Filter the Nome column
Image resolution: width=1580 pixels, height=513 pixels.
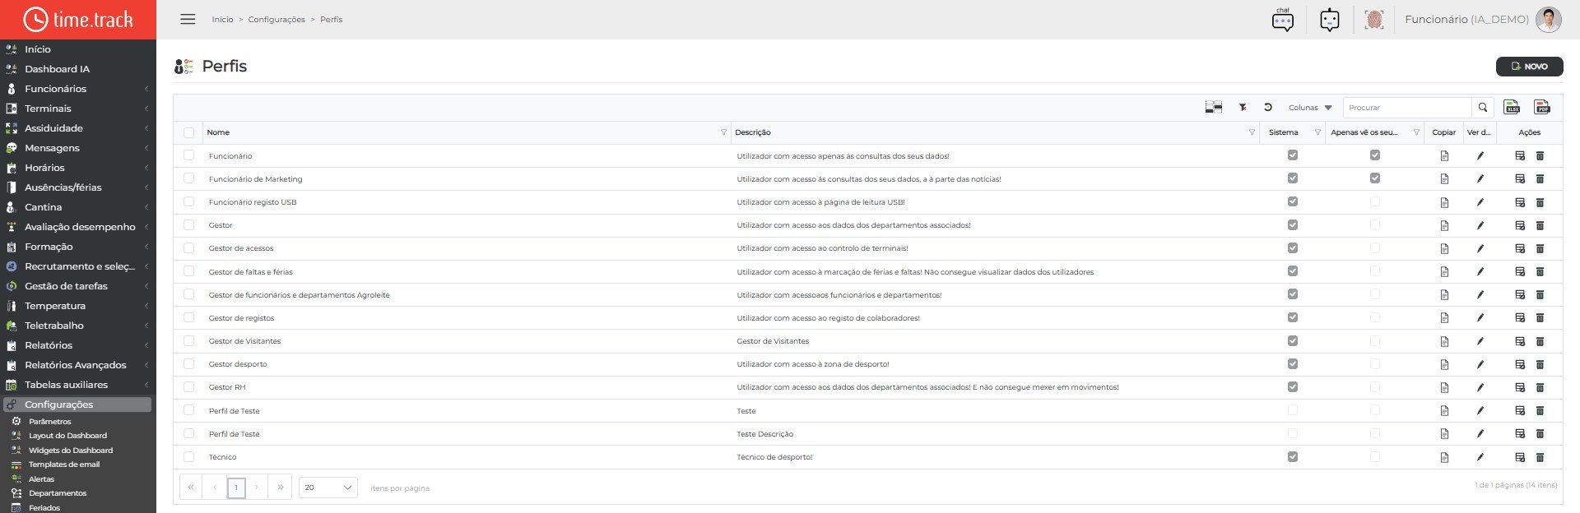pyautogui.click(x=723, y=132)
